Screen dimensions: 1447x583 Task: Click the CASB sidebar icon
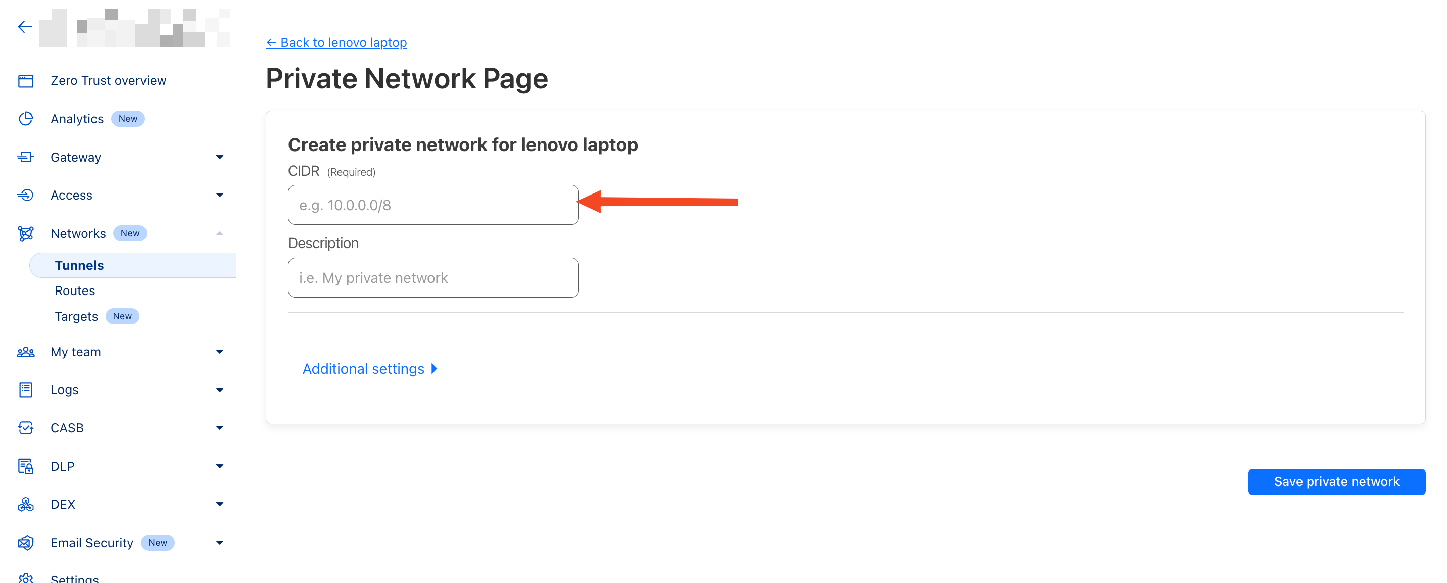[25, 428]
